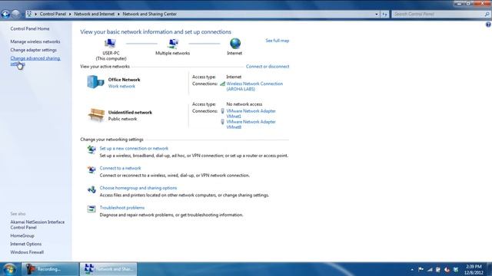Click the Unidentified network park bench icon
Viewport: 492px width, 276px height.
coord(96,114)
